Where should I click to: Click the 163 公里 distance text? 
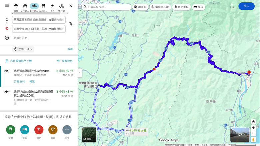(68, 75)
